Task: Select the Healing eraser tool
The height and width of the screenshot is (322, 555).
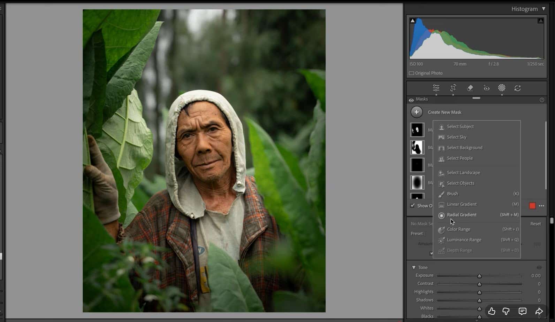Action: tap(470, 88)
